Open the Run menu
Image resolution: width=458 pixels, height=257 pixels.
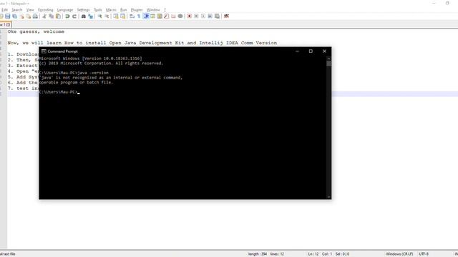(124, 10)
